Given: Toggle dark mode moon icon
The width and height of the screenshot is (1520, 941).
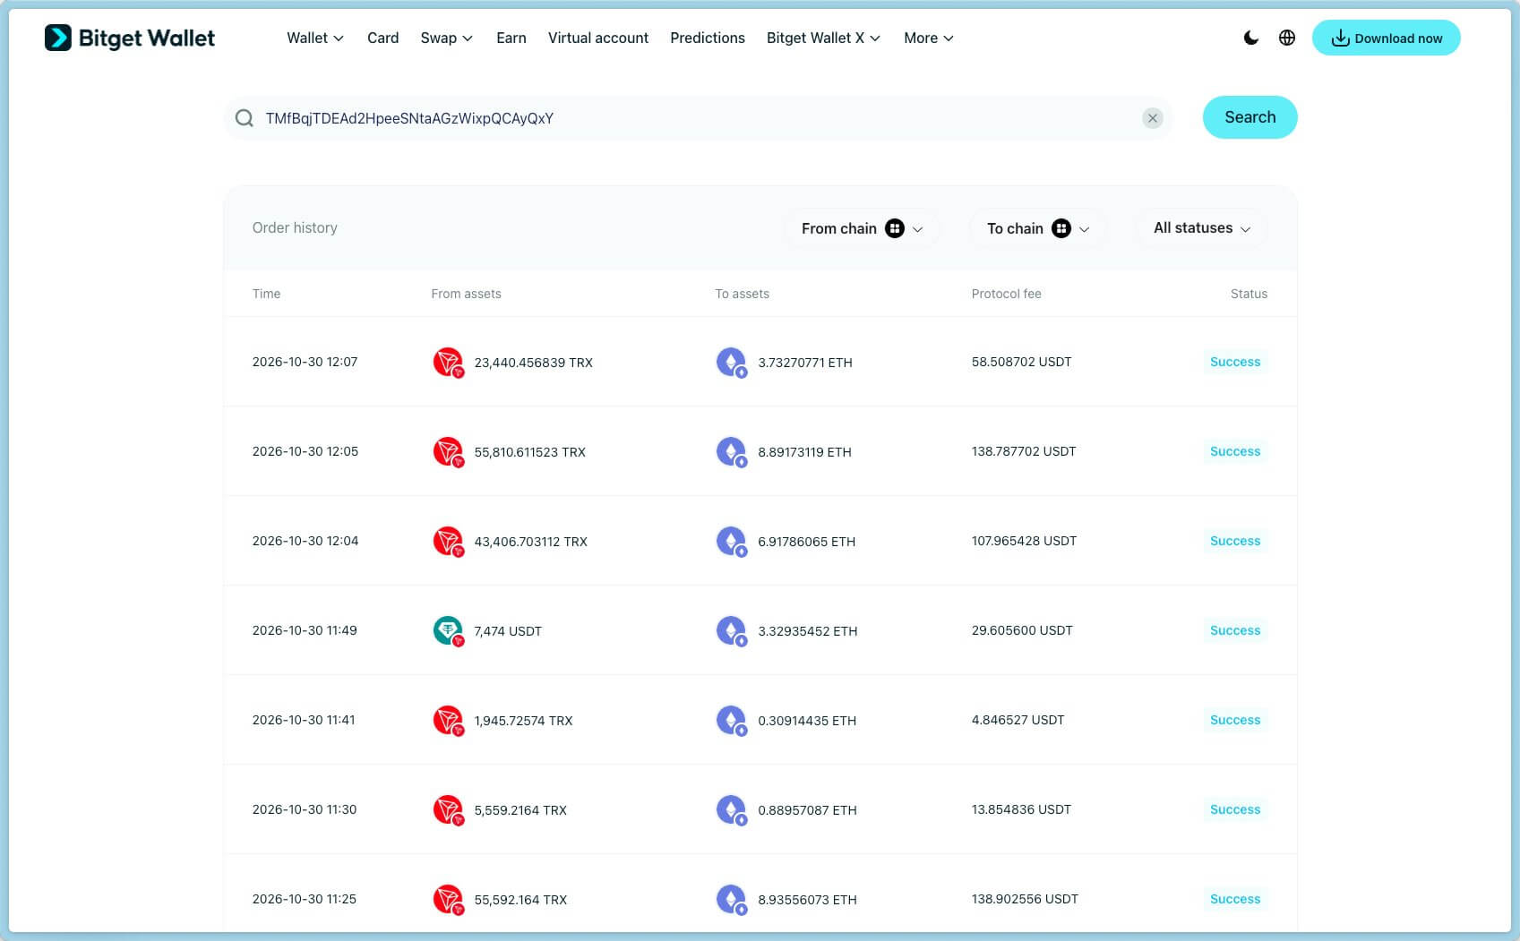Looking at the screenshot, I should [1251, 38].
